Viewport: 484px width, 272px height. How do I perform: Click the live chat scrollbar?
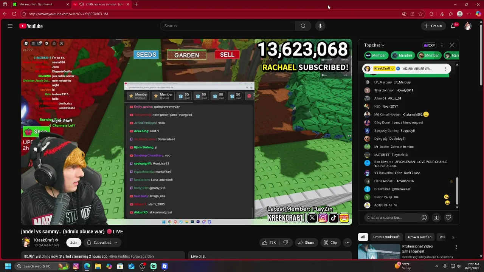(457, 191)
